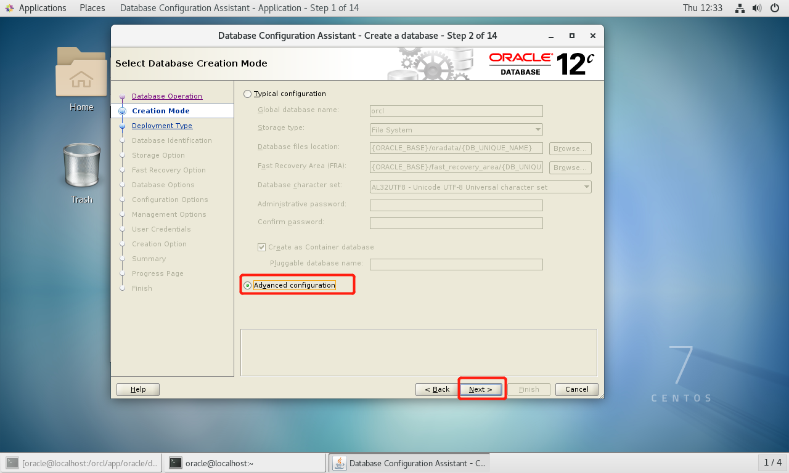
Task: Click terminal icon of oracle@localhost:~ task
Action: [176, 463]
